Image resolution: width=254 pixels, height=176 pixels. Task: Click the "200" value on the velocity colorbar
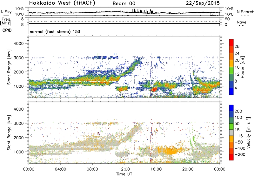tap(238, 111)
